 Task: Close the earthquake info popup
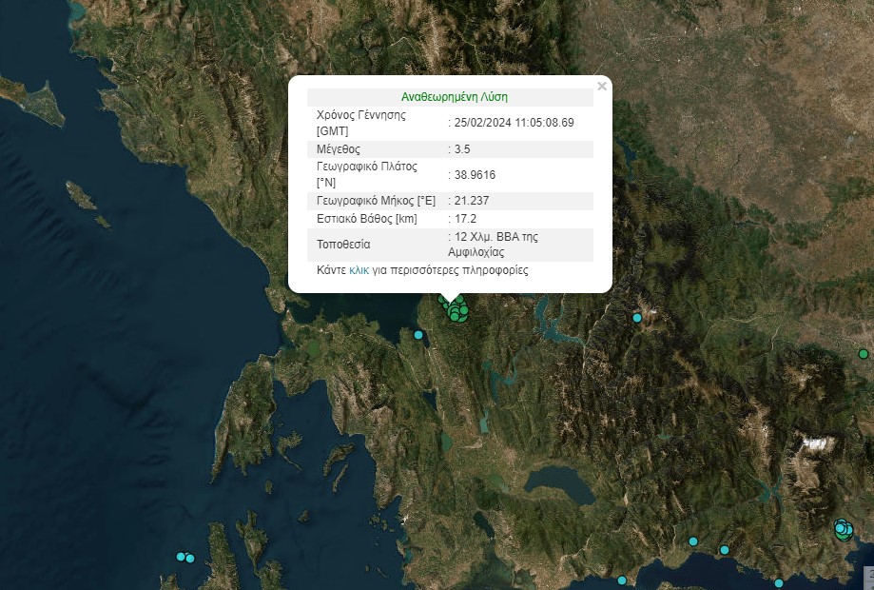[x=601, y=87]
